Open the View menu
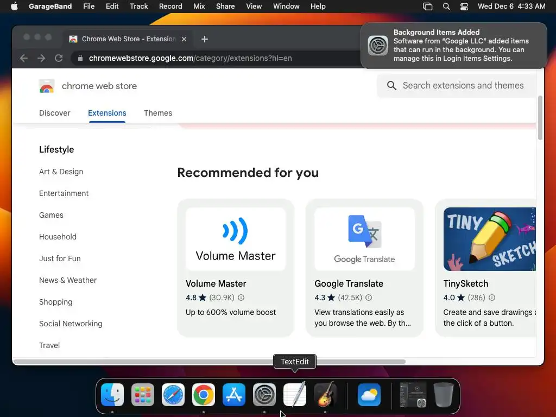The width and height of the screenshot is (556, 417). click(x=254, y=7)
